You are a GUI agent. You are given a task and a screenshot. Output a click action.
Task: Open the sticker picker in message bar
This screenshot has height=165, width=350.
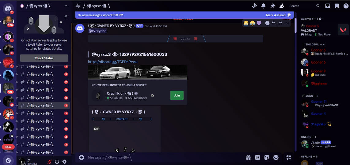267,157
